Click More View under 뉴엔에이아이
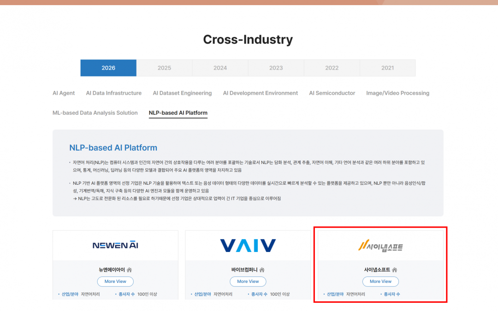The height and width of the screenshot is (311, 498). (115, 282)
